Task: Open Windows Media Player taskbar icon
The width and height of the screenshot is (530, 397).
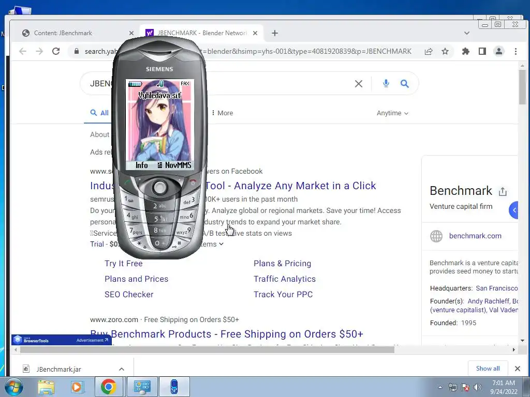Action: point(77,387)
